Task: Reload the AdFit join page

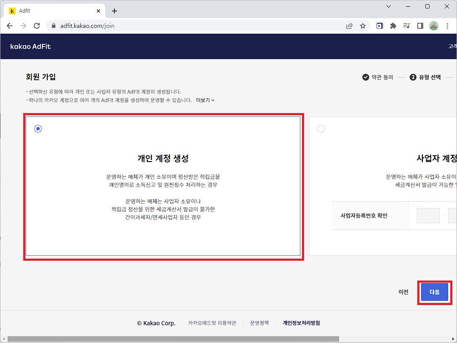Action: click(37, 26)
